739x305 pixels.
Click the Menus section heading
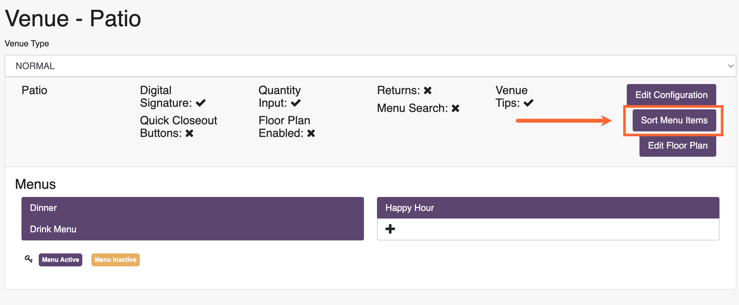(x=35, y=184)
